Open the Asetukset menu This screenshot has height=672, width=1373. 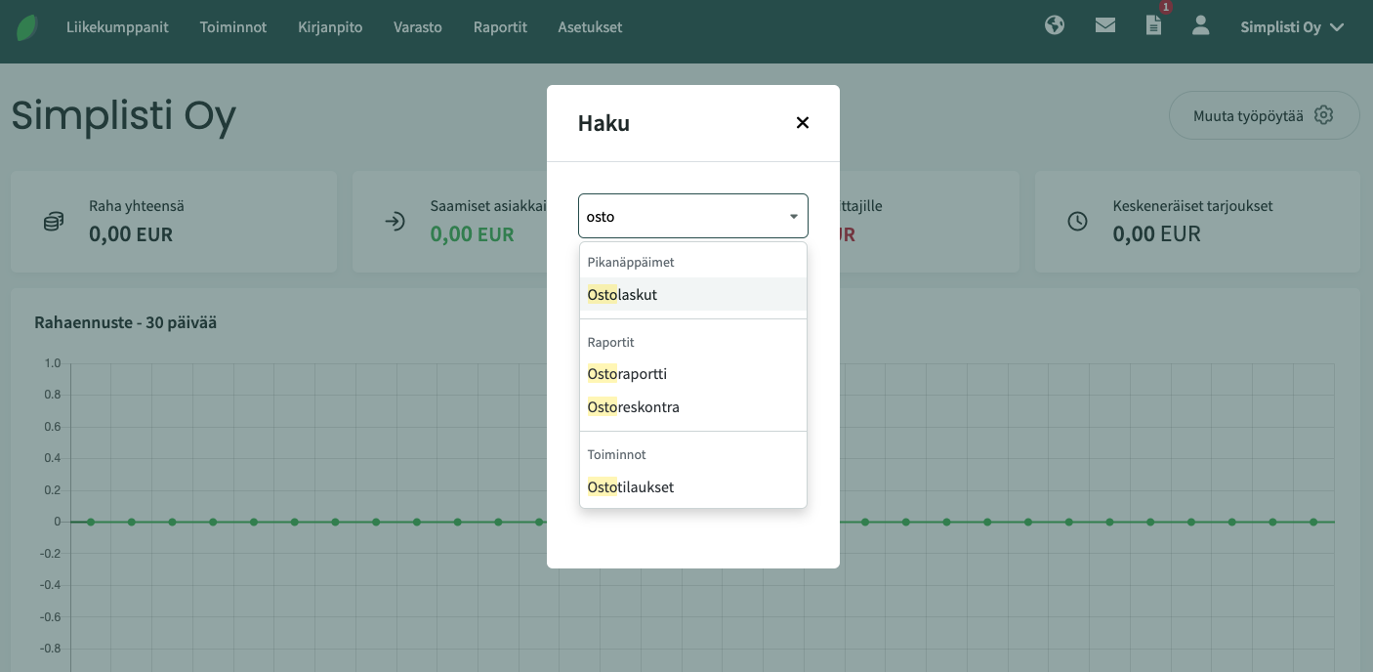tap(590, 27)
